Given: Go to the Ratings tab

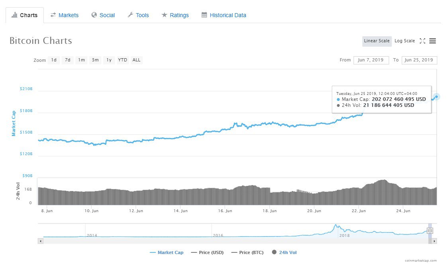Looking at the screenshot, I should [x=175, y=15].
